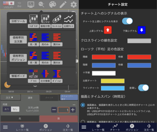Select second drawing timespan radio option
The height and width of the screenshot is (132, 157).
pos(83,121)
